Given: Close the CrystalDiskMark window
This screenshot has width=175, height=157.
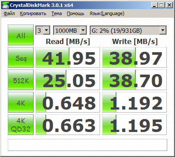Looking at the screenshot, I should click(x=169, y=5).
